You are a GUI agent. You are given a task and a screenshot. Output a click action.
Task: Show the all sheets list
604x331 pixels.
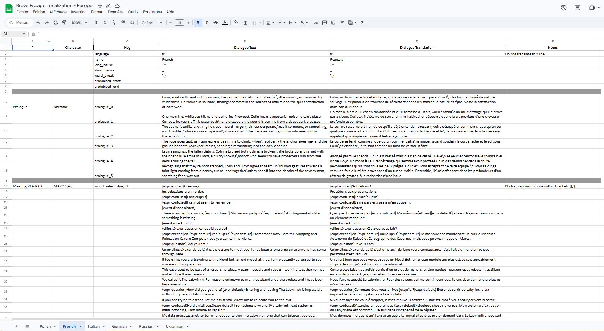pos(27,326)
